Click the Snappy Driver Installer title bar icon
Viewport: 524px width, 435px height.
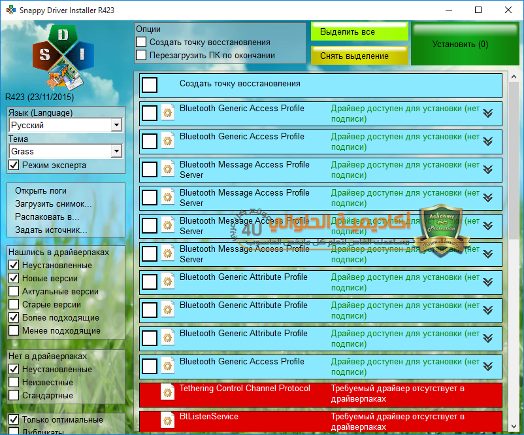click(10, 10)
